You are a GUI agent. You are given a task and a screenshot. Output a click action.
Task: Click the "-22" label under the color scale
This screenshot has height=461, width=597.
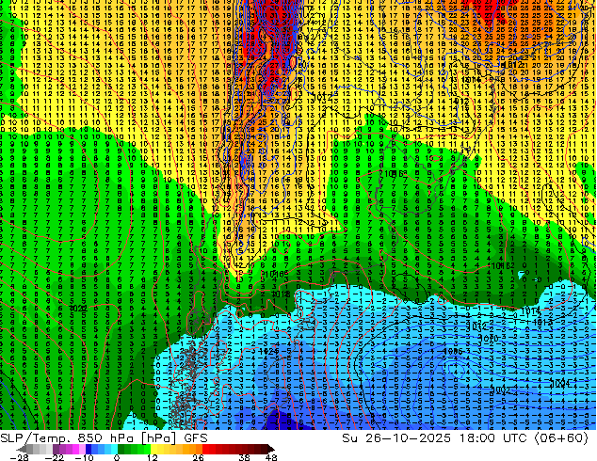tap(55, 457)
